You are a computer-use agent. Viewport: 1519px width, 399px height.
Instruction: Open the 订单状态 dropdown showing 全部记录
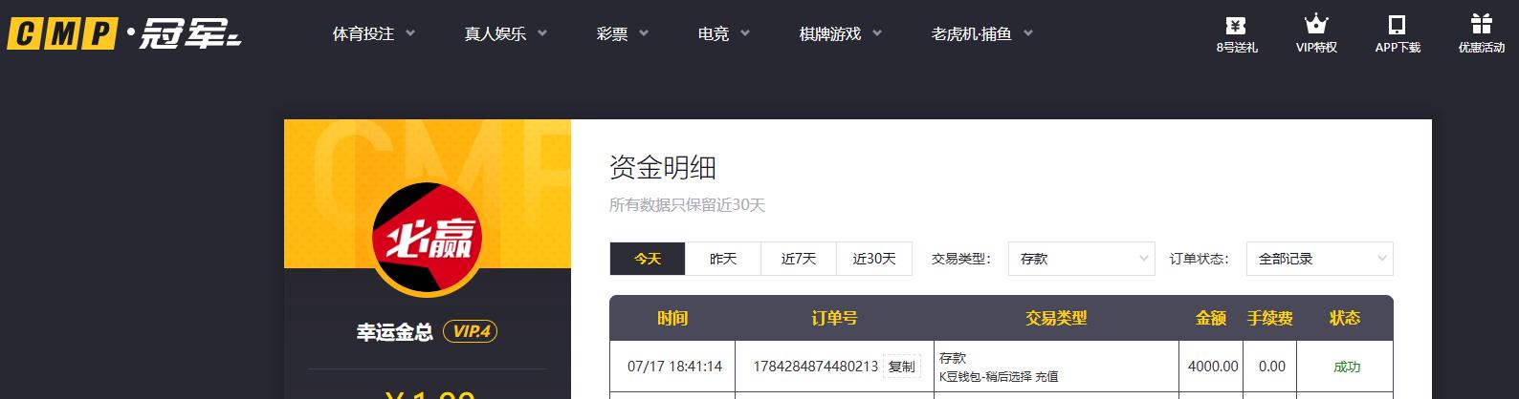pyautogui.click(x=1319, y=259)
